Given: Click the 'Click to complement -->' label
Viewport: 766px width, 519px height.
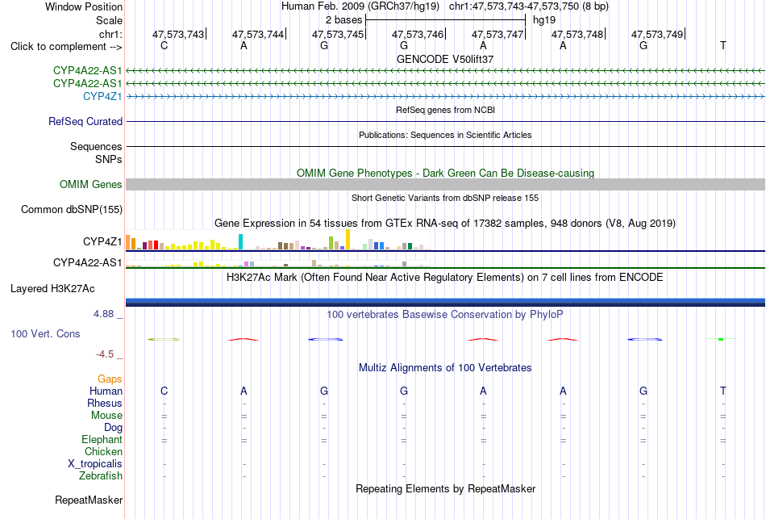Looking at the screenshot, I should (x=66, y=47).
